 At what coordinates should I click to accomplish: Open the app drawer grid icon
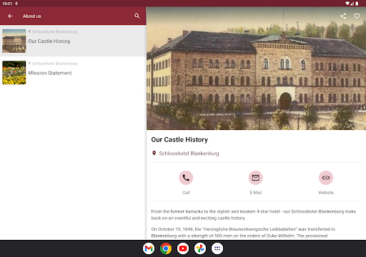coord(217,248)
